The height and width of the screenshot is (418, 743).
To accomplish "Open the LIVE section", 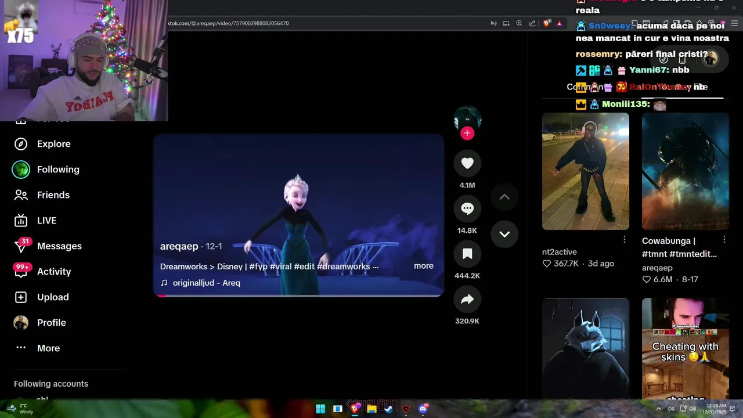I will pos(35,221).
